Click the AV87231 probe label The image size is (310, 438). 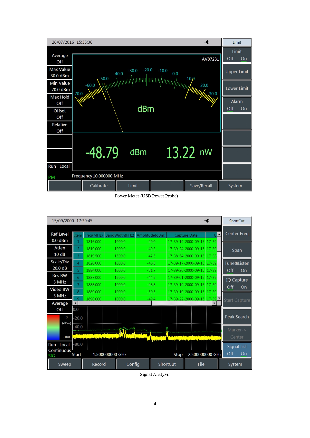210,59
